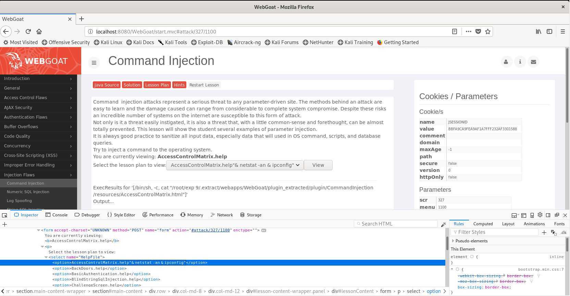This screenshot has height=296, width=570.
Task: Open the Style Editor tab
Action: (121, 215)
